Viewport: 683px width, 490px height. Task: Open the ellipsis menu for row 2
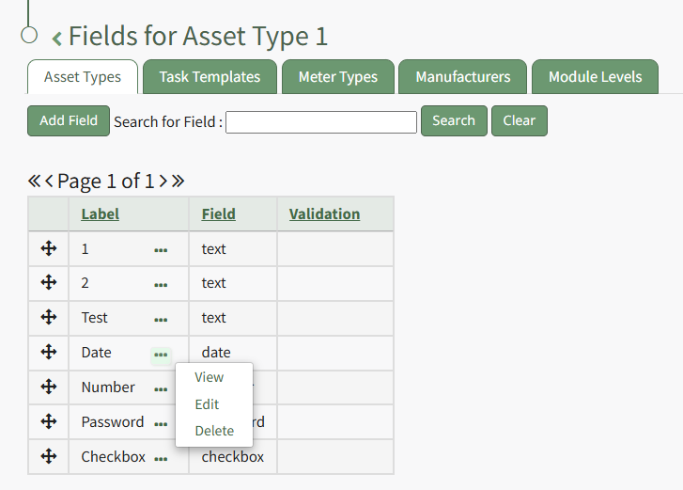coord(161,284)
